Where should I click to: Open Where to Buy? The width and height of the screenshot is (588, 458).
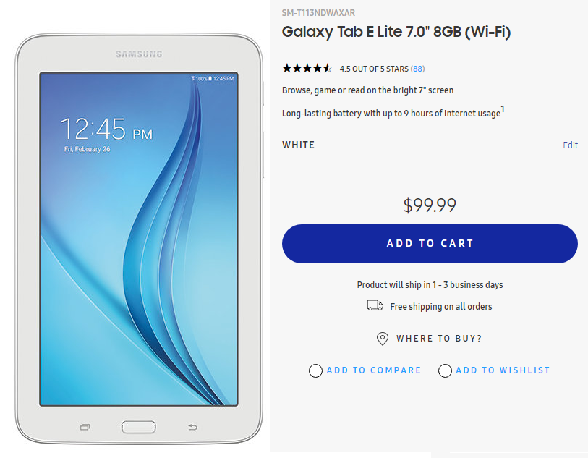[x=439, y=339]
